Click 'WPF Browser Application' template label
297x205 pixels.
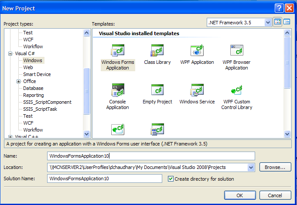click(236, 65)
